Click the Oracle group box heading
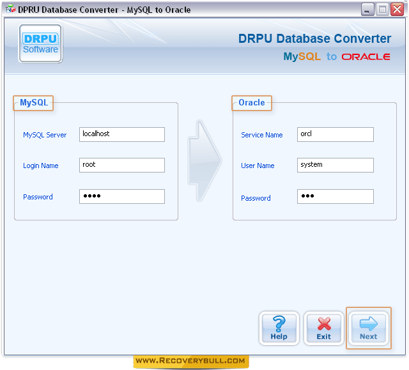Screen dimensions: 409x370 (252, 102)
